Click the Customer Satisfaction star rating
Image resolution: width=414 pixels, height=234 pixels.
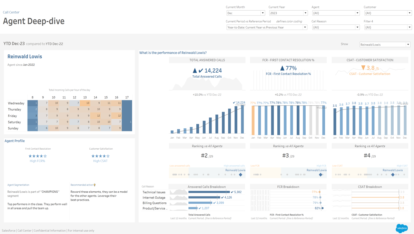tap(100, 156)
